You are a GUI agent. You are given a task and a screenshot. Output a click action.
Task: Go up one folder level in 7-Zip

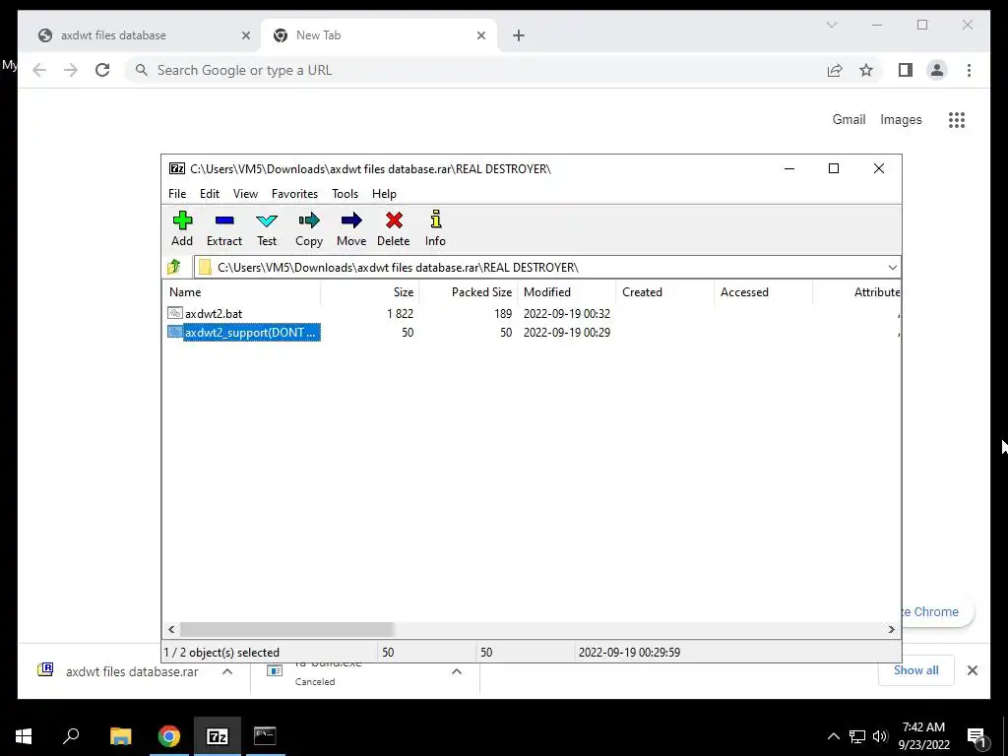[174, 267]
